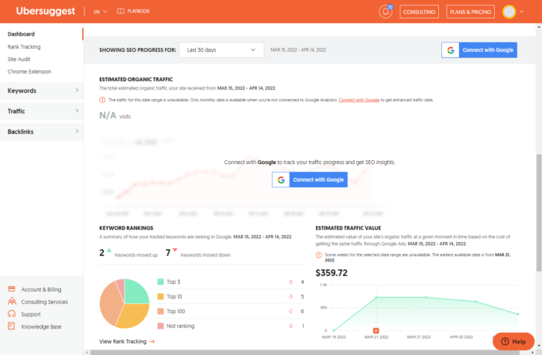This screenshot has width=542, height=355.
Task: Click the green up arrow for keywords moved up
Action: (109, 250)
